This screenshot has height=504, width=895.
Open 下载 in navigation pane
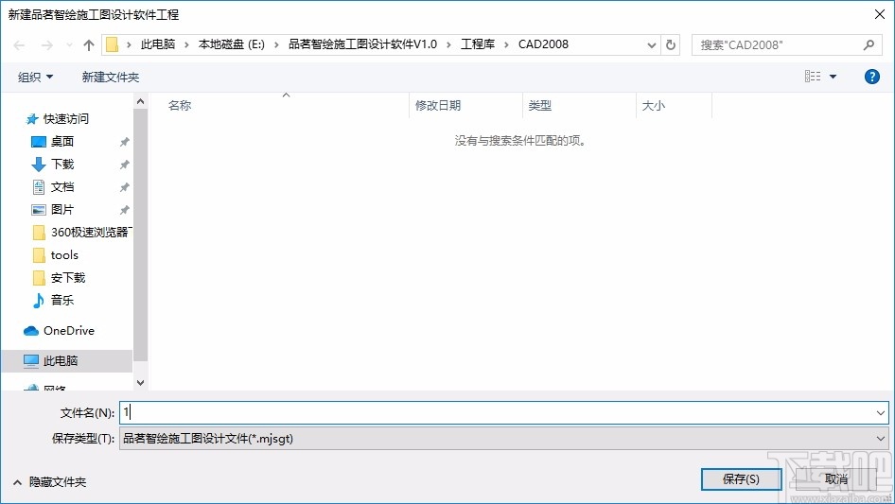pyautogui.click(x=62, y=165)
